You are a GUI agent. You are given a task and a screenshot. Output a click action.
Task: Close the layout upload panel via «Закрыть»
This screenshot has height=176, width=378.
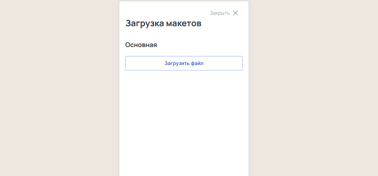tap(220, 13)
